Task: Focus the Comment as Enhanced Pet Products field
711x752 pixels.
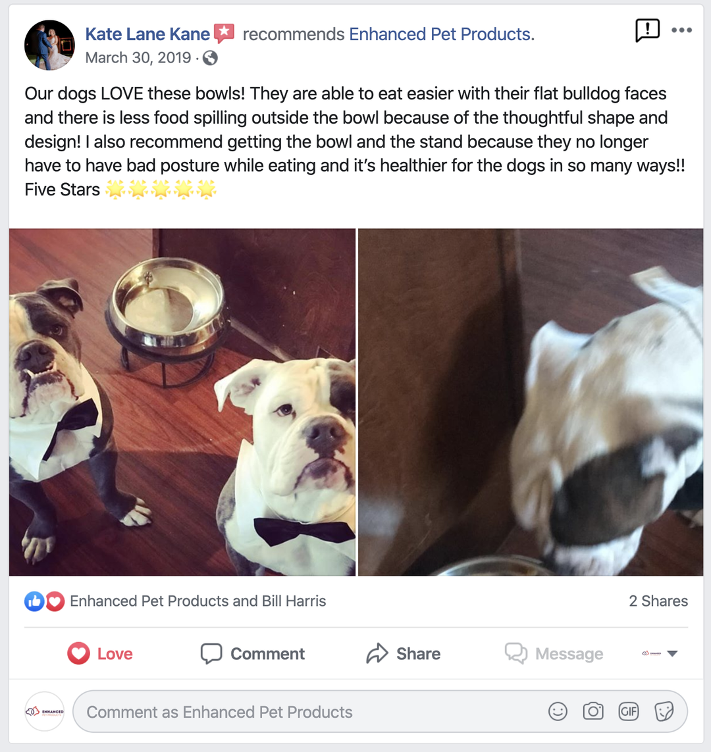Action: click(380, 712)
